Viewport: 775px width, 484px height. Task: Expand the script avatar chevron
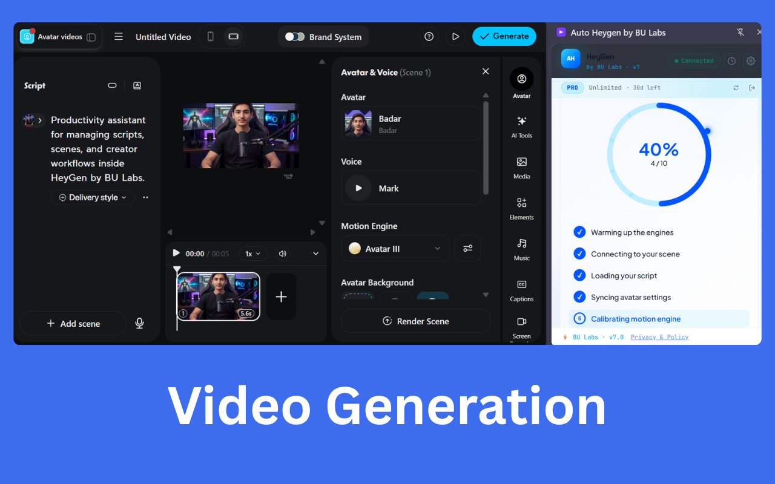click(40, 120)
